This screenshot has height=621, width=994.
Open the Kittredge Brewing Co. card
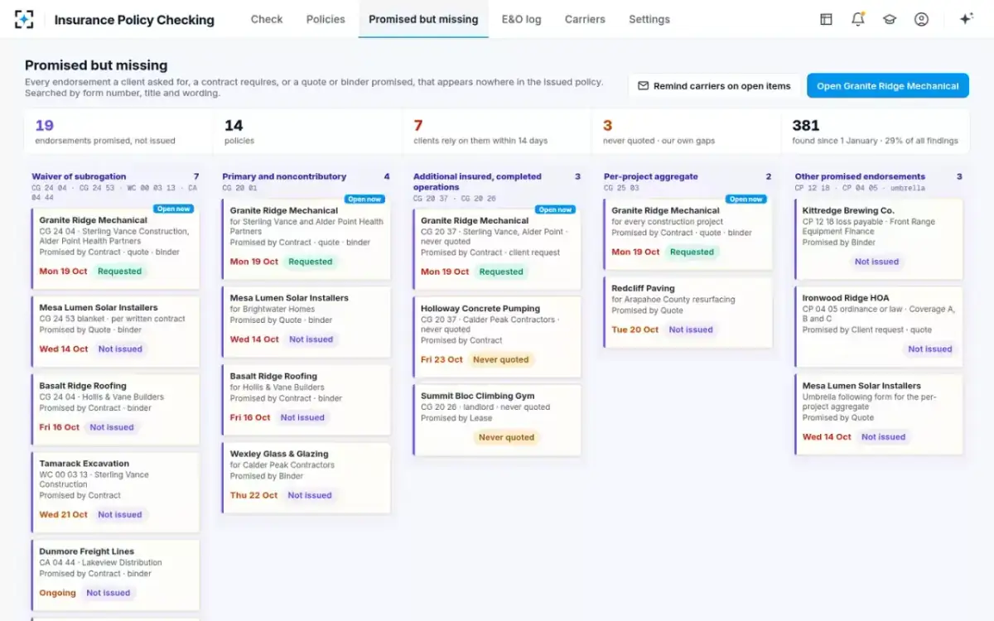coord(879,238)
